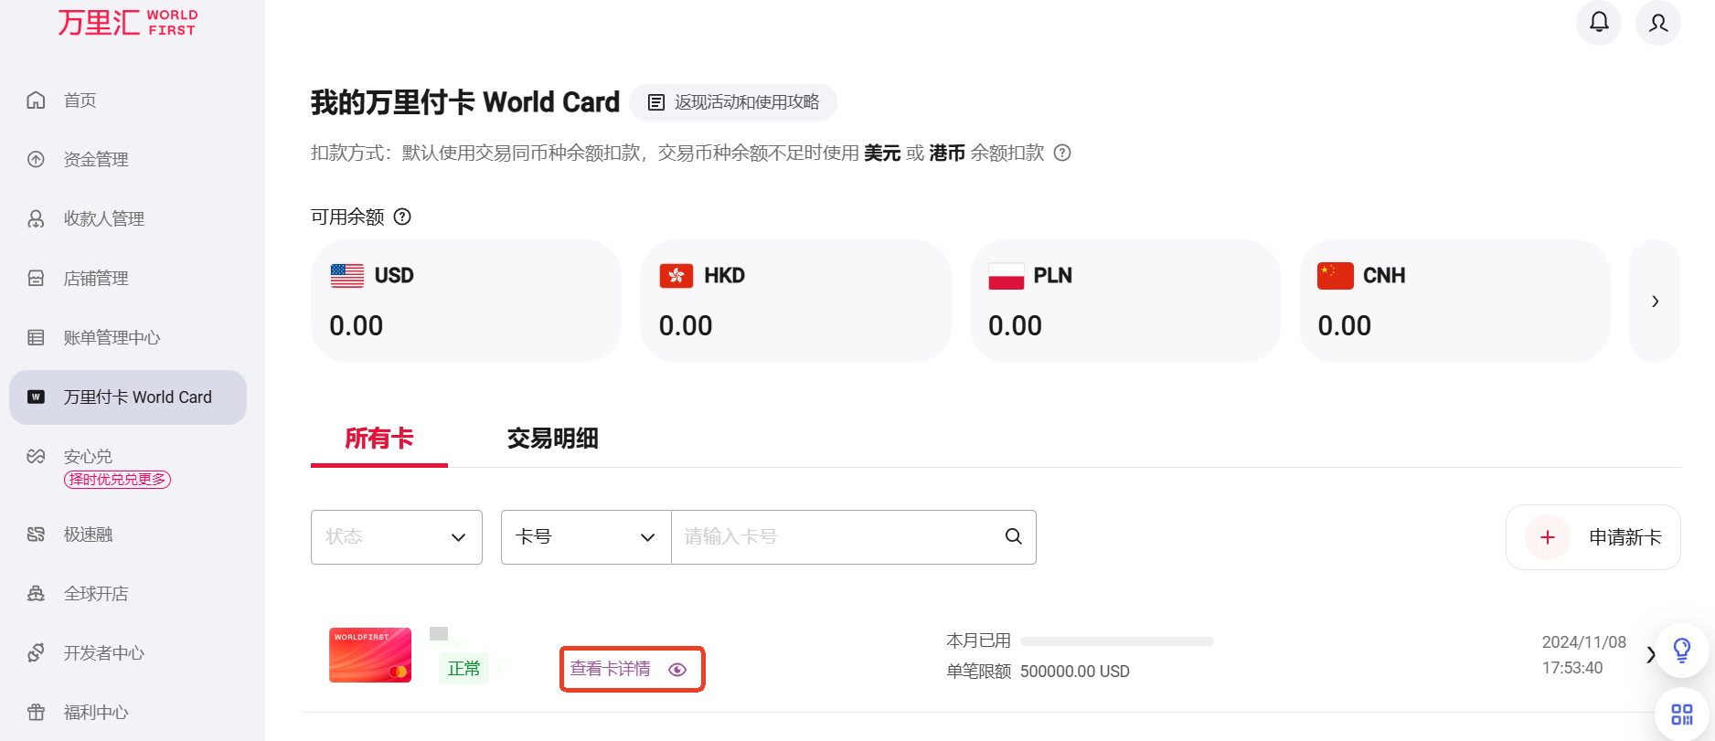Click the 请输入卡号 search field
The height and width of the screenshot is (741, 1715).
click(x=836, y=537)
